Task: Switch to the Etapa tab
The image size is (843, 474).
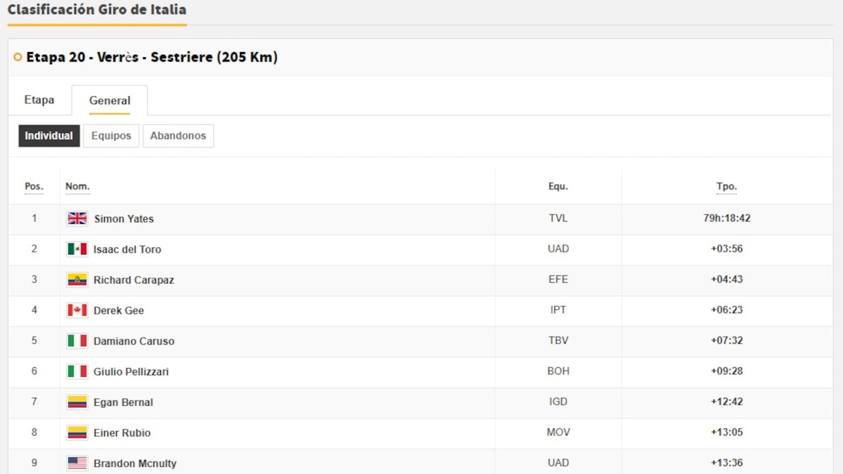Action: point(39,100)
